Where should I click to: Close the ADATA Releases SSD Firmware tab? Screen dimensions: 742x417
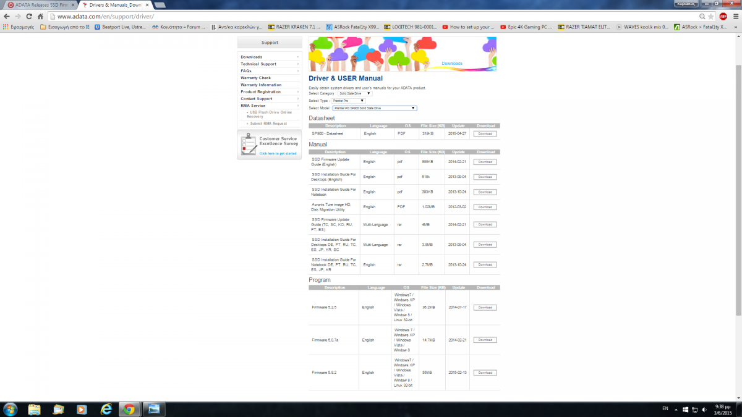click(72, 4)
